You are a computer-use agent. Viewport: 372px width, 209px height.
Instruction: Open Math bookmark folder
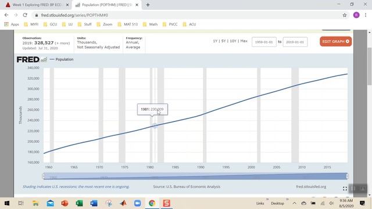pos(150,24)
